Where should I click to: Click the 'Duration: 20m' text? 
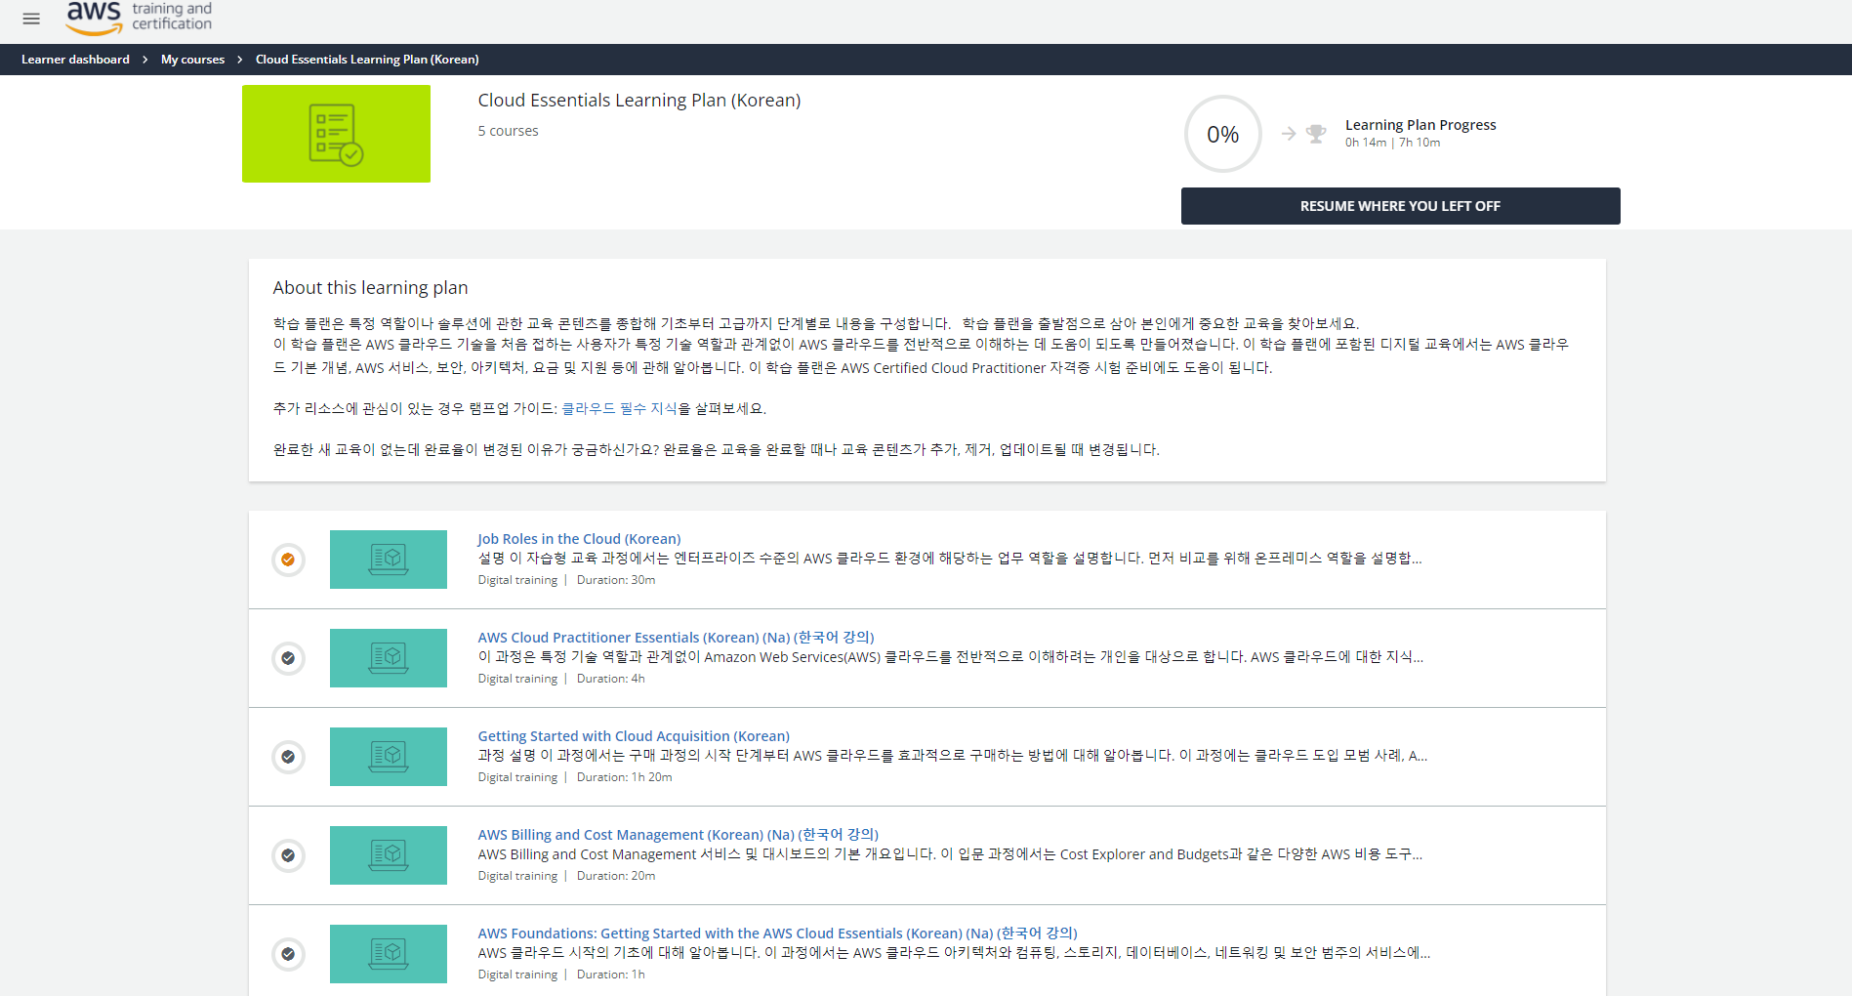pos(616,876)
